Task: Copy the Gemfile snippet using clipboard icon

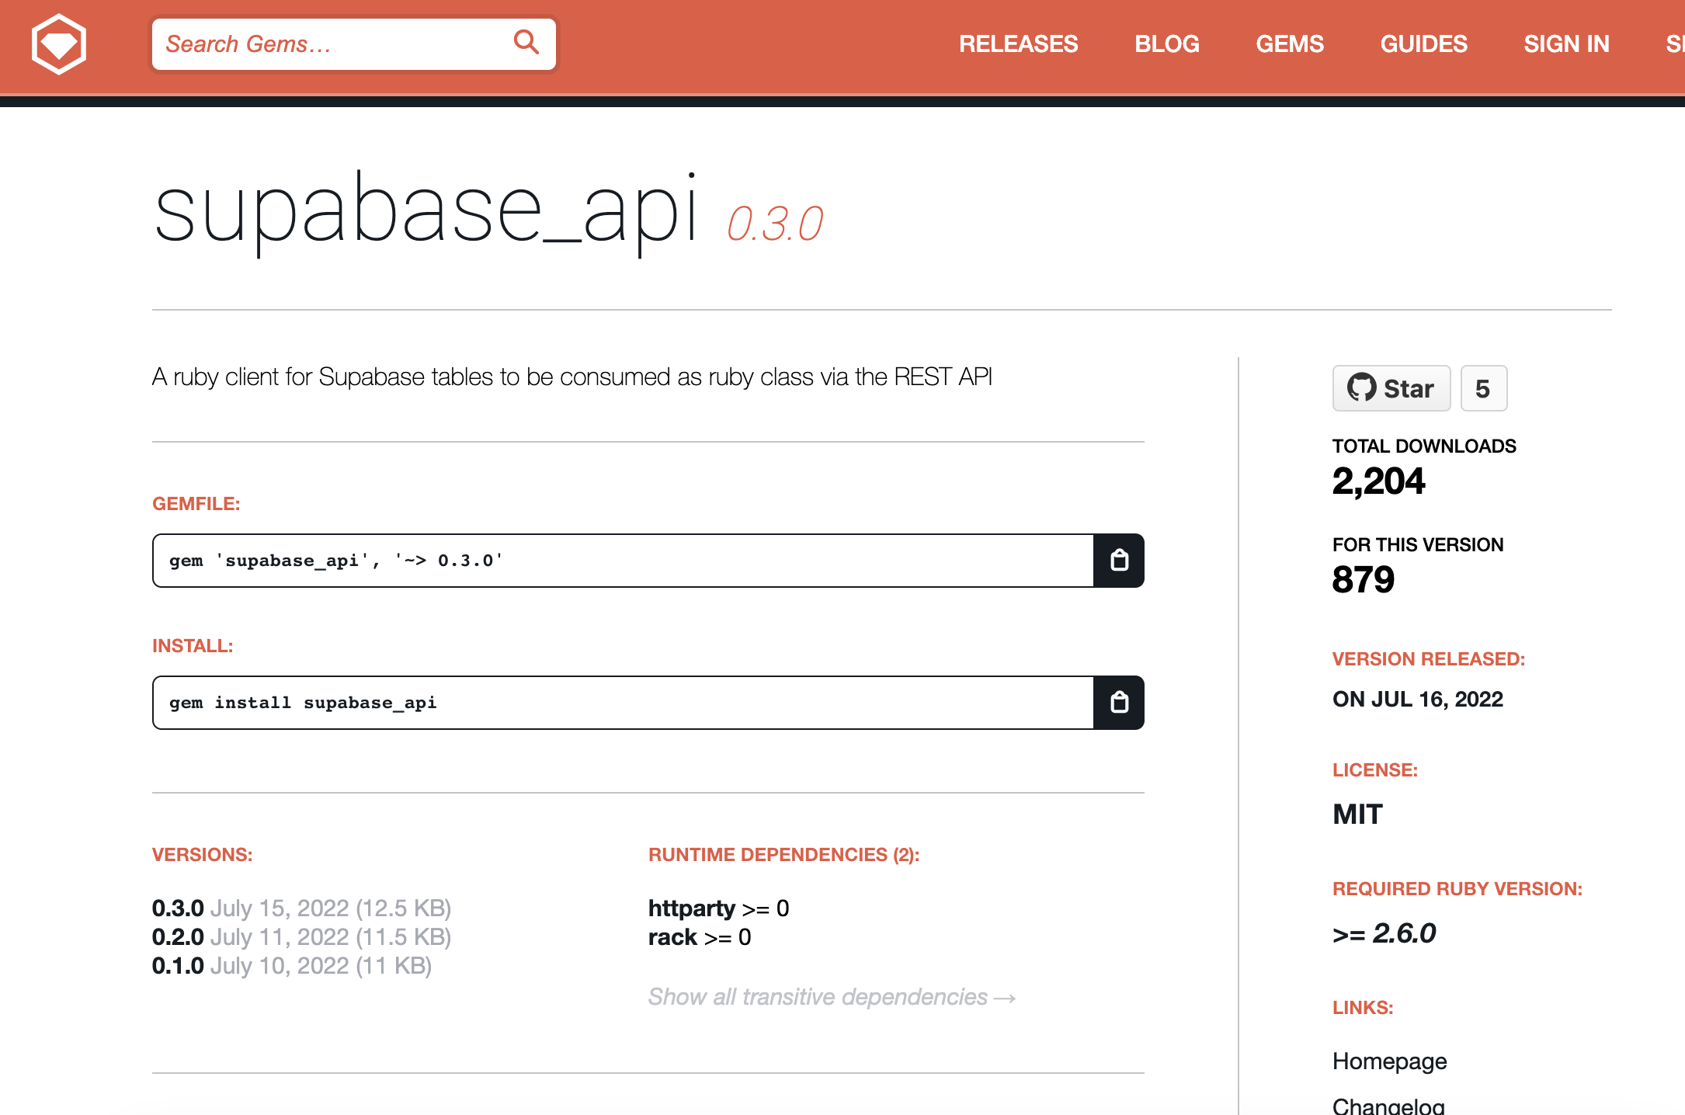Action: (x=1119, y=561)
